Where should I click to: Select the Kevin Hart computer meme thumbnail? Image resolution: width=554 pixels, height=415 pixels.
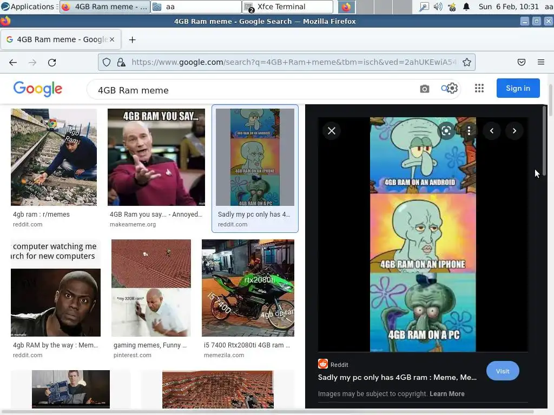(x=56, y=289)
